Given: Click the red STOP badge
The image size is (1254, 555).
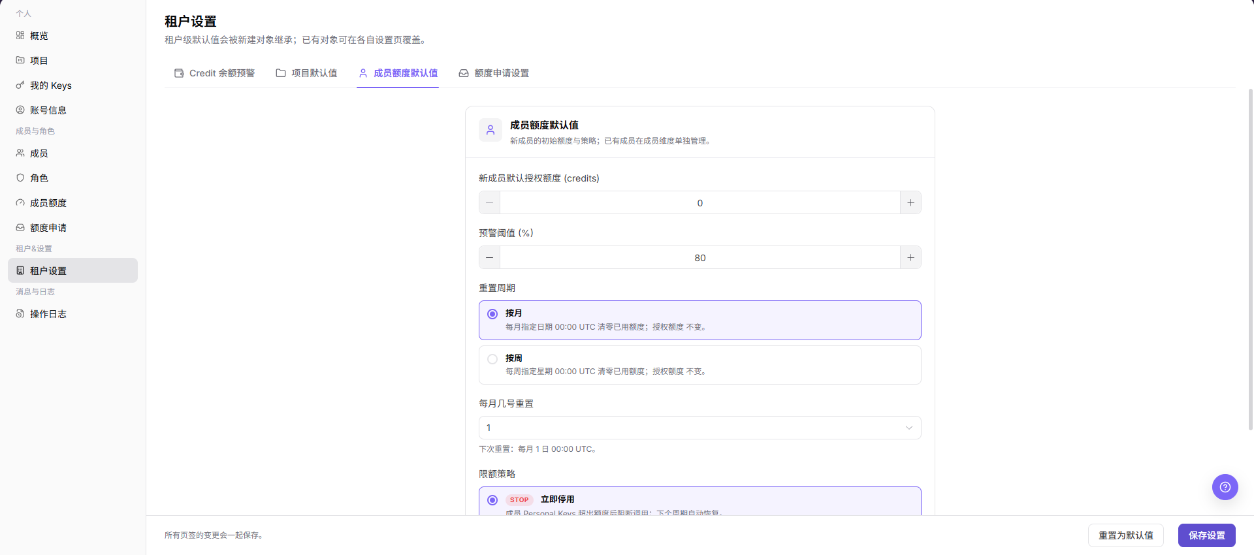Looking at the screenshot, I should coord(519,500).
